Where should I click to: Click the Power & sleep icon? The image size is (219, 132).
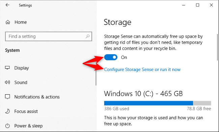pos(7,126)
